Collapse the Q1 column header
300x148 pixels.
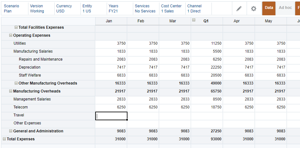194,20
